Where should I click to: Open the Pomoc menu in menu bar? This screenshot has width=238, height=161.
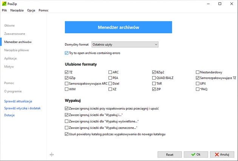(x=43, y=10)
